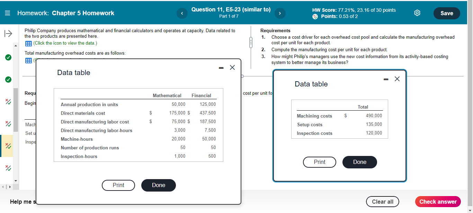Click the parts sidebar scrollbar thumb

16,110
